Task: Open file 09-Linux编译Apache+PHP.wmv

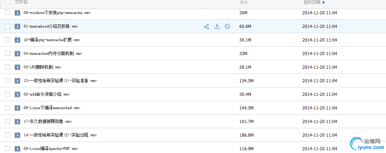Action: pos(51,148)
